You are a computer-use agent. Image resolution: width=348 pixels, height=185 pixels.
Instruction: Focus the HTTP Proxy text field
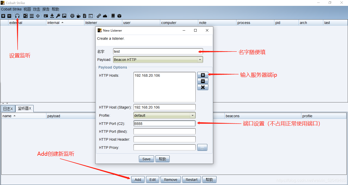(165, 148)
